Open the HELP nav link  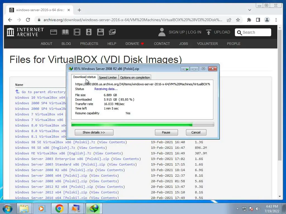tap(112, 44)
